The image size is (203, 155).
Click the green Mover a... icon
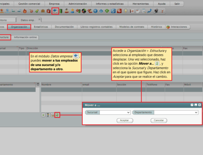[57, 115]
